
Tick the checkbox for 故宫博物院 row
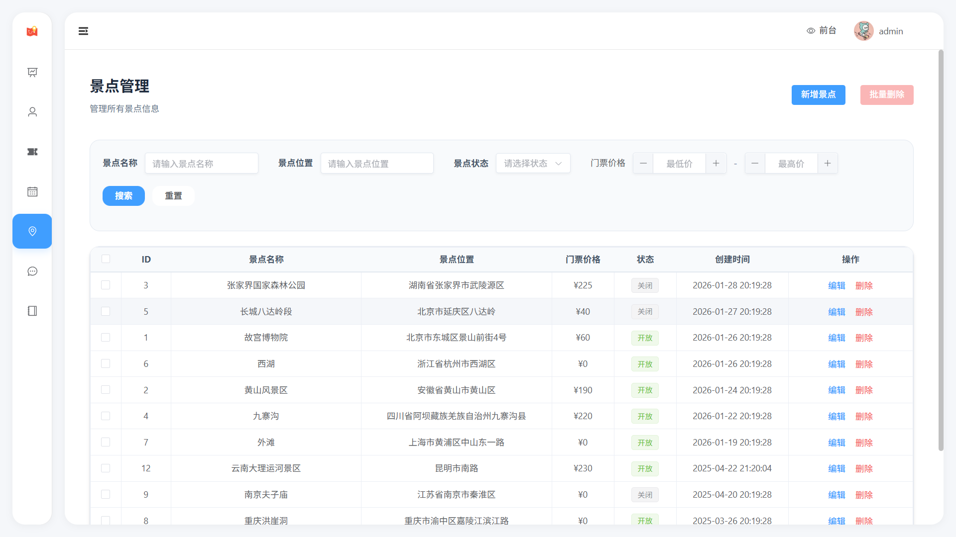click(x=106, y=338)
